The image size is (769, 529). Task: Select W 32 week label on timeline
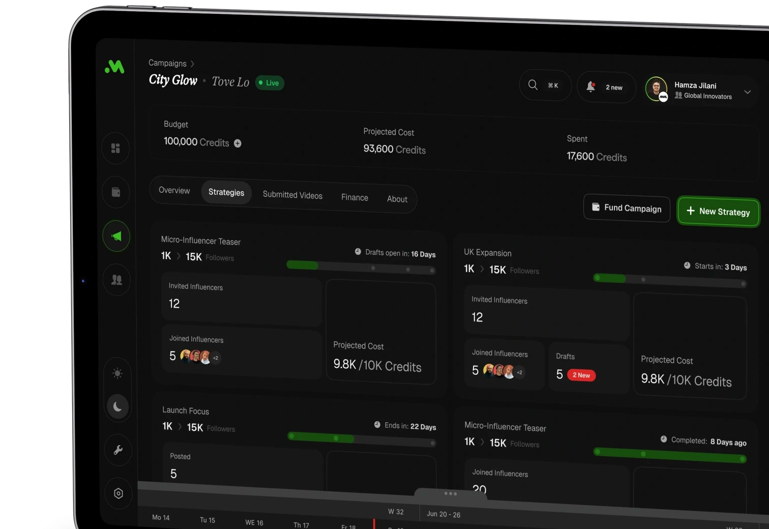(396, 512)
